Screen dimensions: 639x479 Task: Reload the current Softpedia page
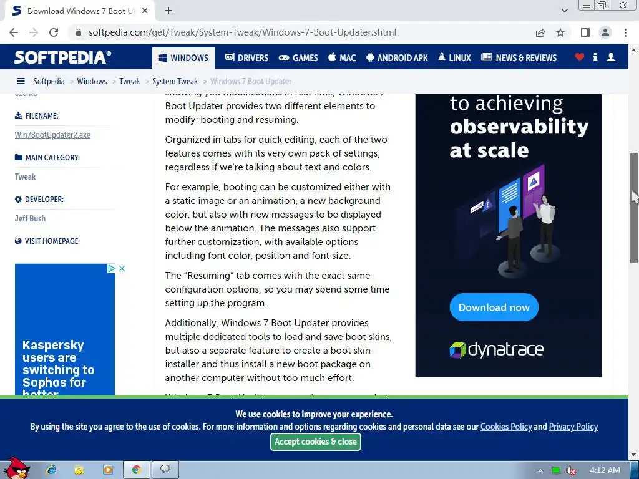tap(54, 32)
